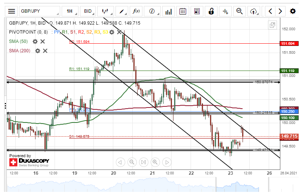Click the 152.000 price axis label
This screenshot has width=302, height=196.
pyautogui.click(x=289, y=29)
